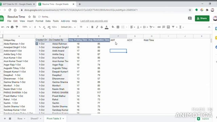The width and height of the screenshot is (217, 122).
Task: Print the spreadsheet with printer icon
Action: click(x=12, y=27)
